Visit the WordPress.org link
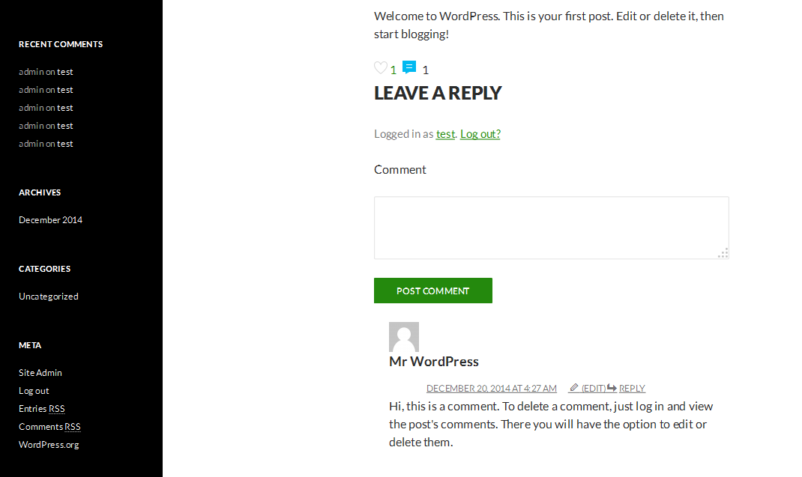 point(49,444)
